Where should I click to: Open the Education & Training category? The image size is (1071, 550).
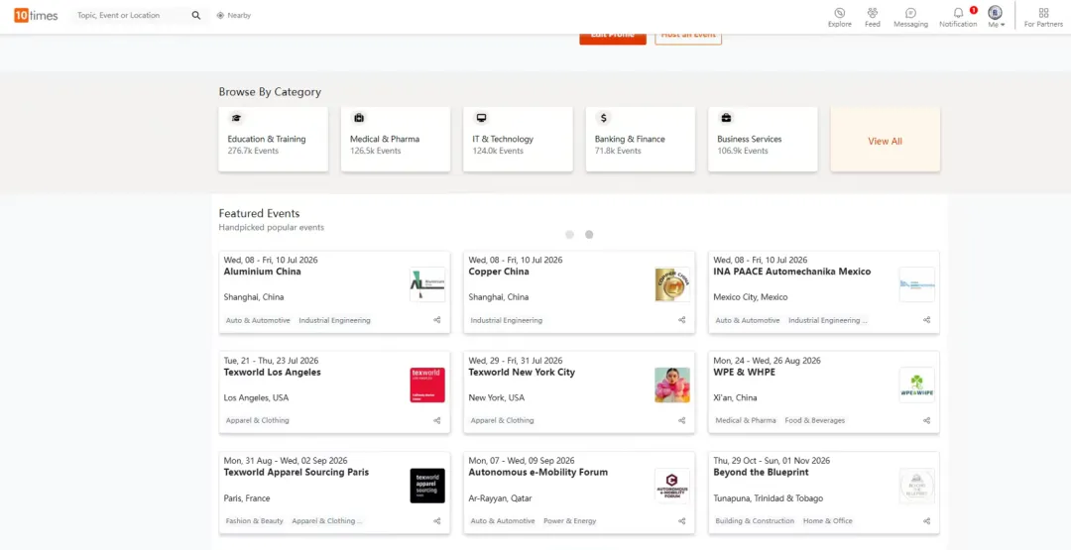[x=273, y=139]
